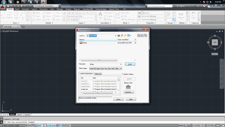The height and width of the screenshot is (127, 225).
Task: Pick the Rotate tool
Action: [x=47, y=13]
